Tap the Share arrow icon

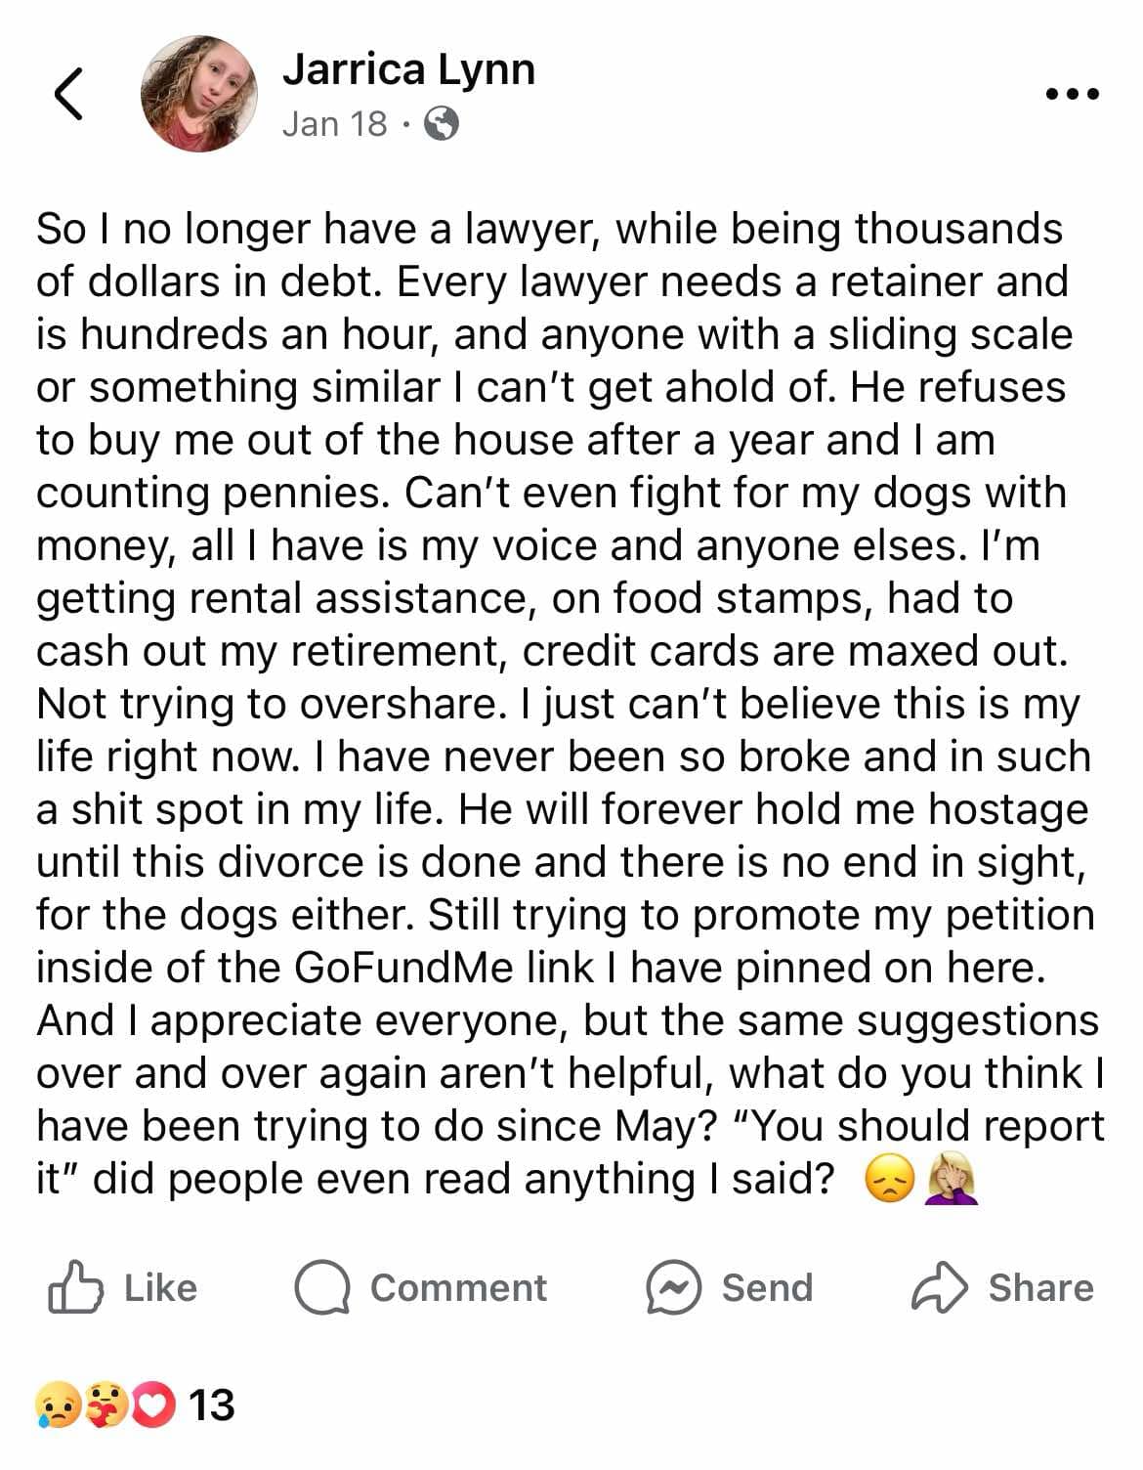click(939, 1287)
